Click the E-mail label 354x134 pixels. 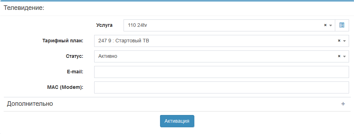click(x=75, y=72)
